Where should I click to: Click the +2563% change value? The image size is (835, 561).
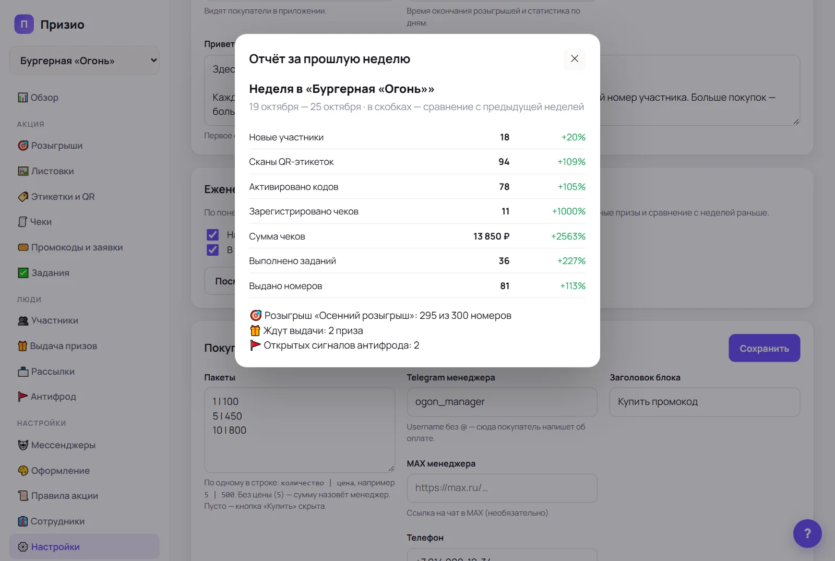tap(568, 236)
